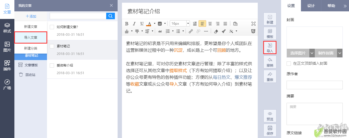Open the 插件 plugins section
Viewport: 349px width, 138px height.
[x=7, y=66]
